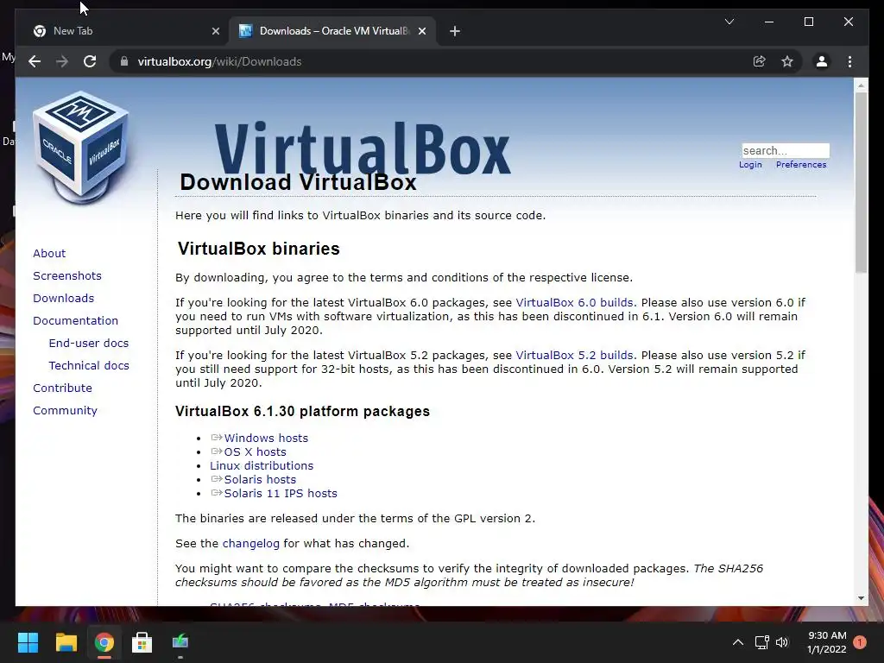
Task: Follow the VirtualBox 5.2 builds link
Action: [574, 356]
